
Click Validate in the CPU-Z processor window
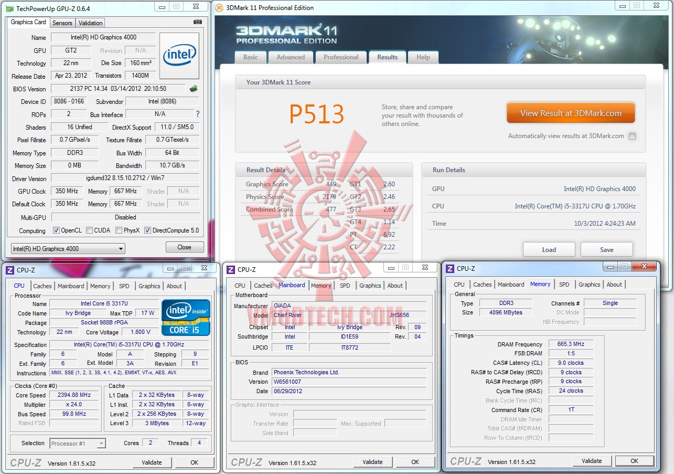152,462
